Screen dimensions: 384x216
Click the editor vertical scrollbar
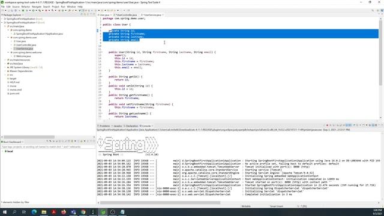click(380, 53)
